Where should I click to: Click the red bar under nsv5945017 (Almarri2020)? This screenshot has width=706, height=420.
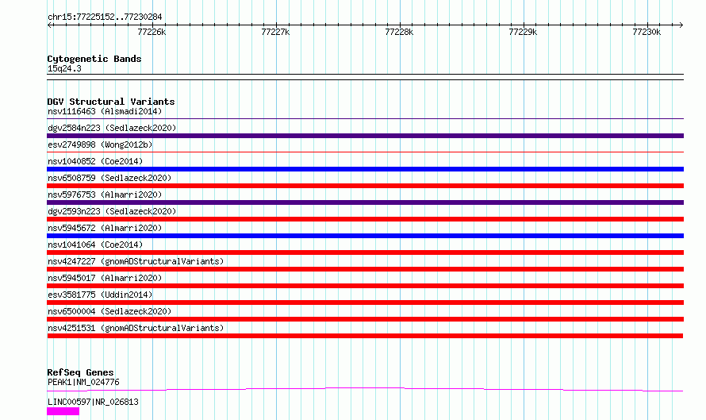(365, 286)
